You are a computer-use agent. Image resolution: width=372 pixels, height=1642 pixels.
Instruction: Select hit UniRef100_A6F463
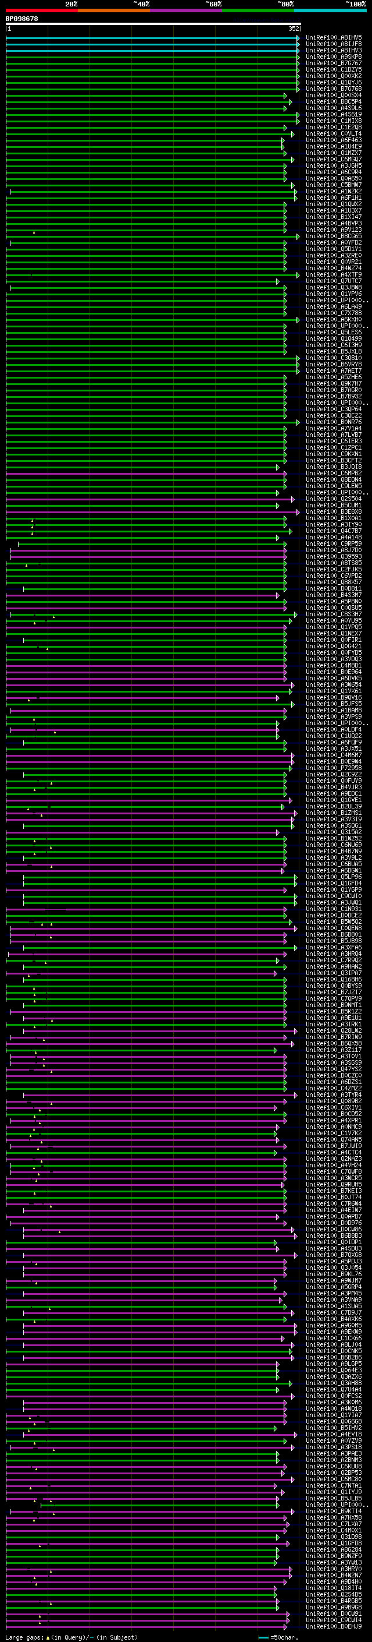tap(334, 140)
